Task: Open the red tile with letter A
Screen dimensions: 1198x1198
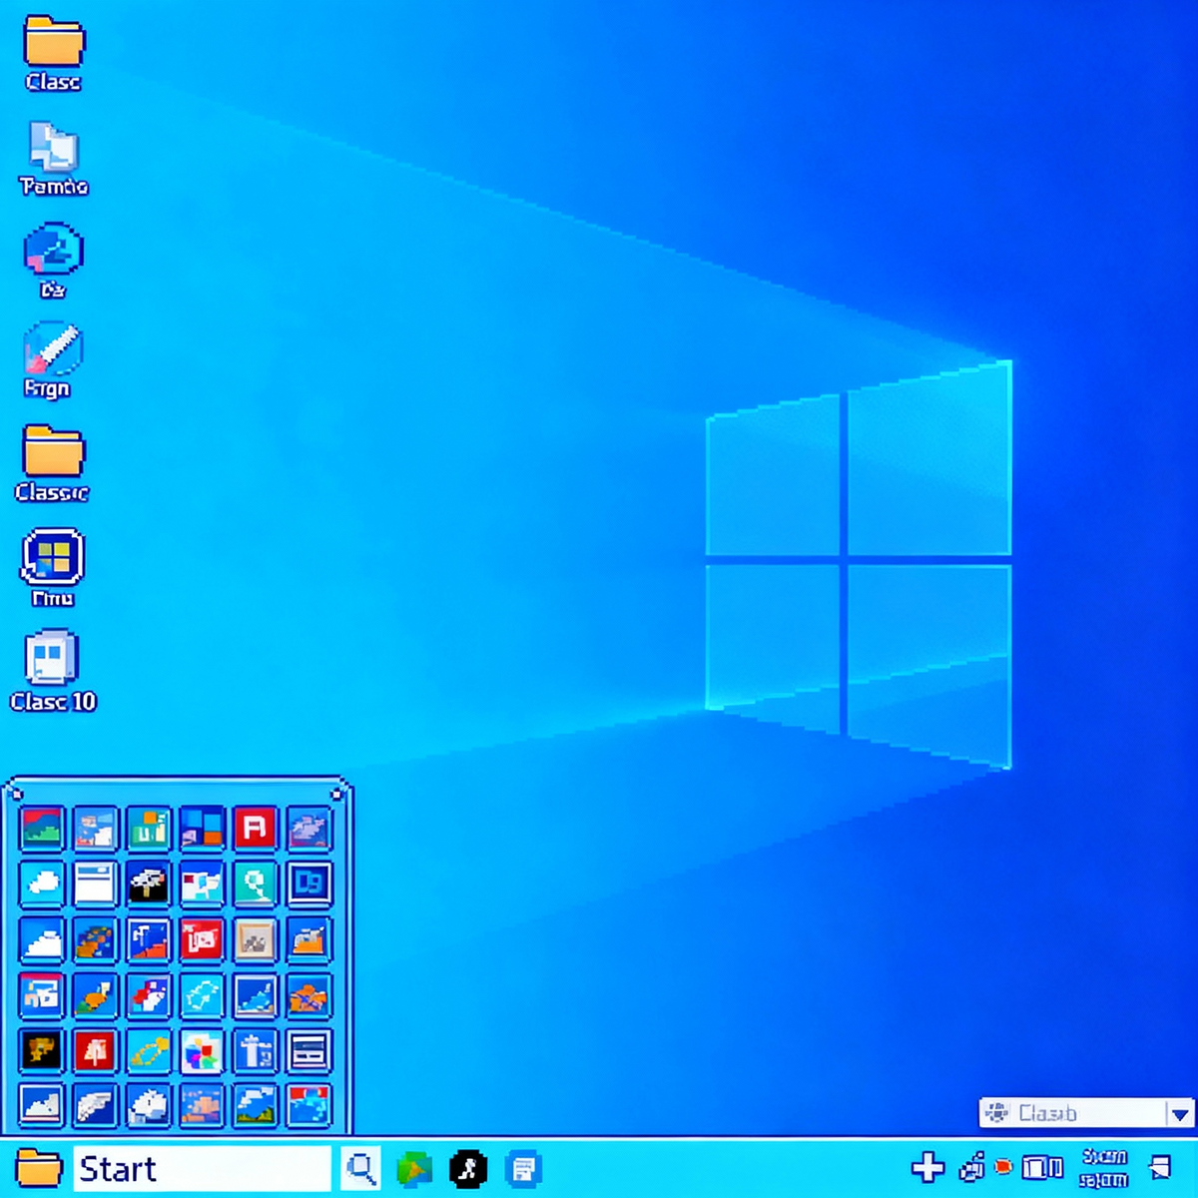Action: (x=255, y=829)
